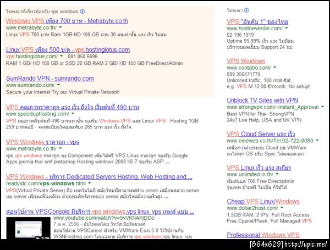Click phone number 02 196 1919
This screenshot has height=250, width=330.
[x=240, y=35]
